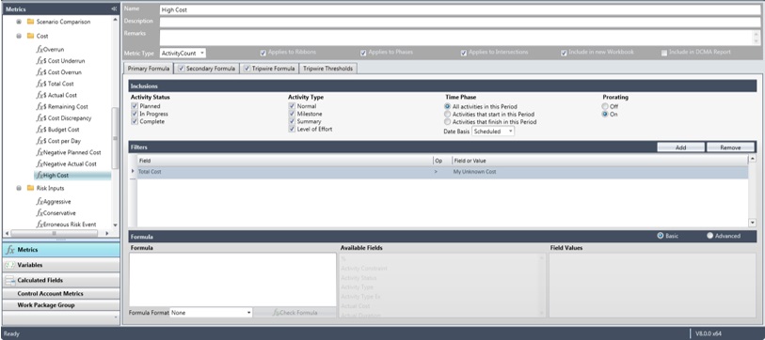Screen dimensions: 765x340
Task: Select the Risk Inputs folder icon
Action: (x=30, y=188)
